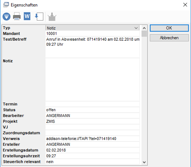
Task: Click the empty Termin field
Action: pos(92,104)
